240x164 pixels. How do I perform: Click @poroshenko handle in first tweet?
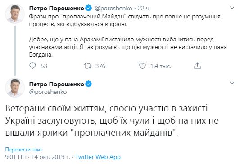pos(113,8)
